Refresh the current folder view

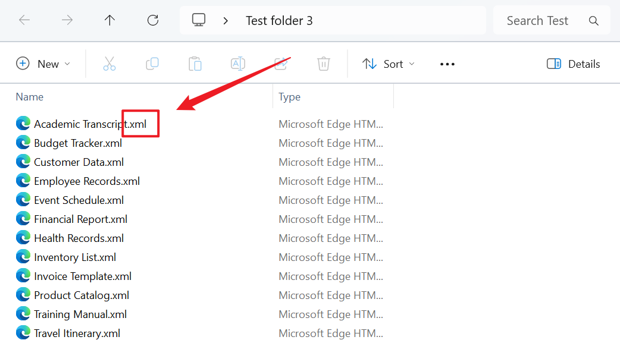(x=153, y=20)
